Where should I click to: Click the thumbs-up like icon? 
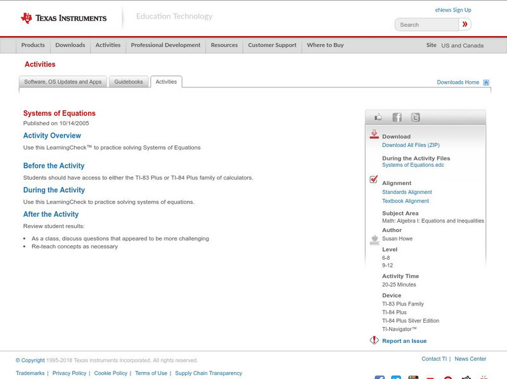click(378, 117)
